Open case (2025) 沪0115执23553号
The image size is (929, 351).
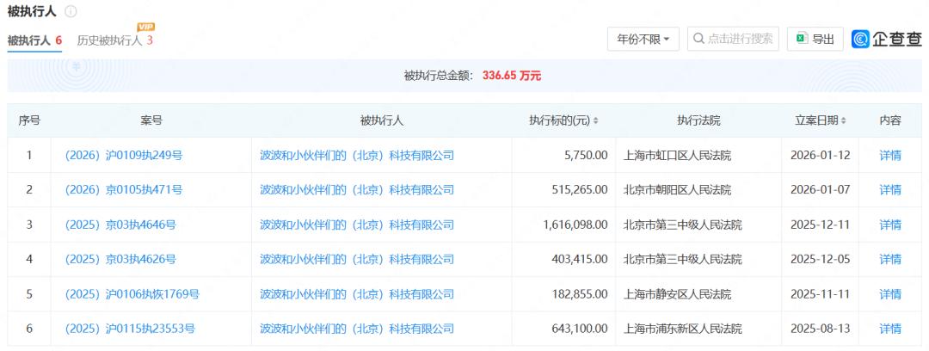point(130,329)
